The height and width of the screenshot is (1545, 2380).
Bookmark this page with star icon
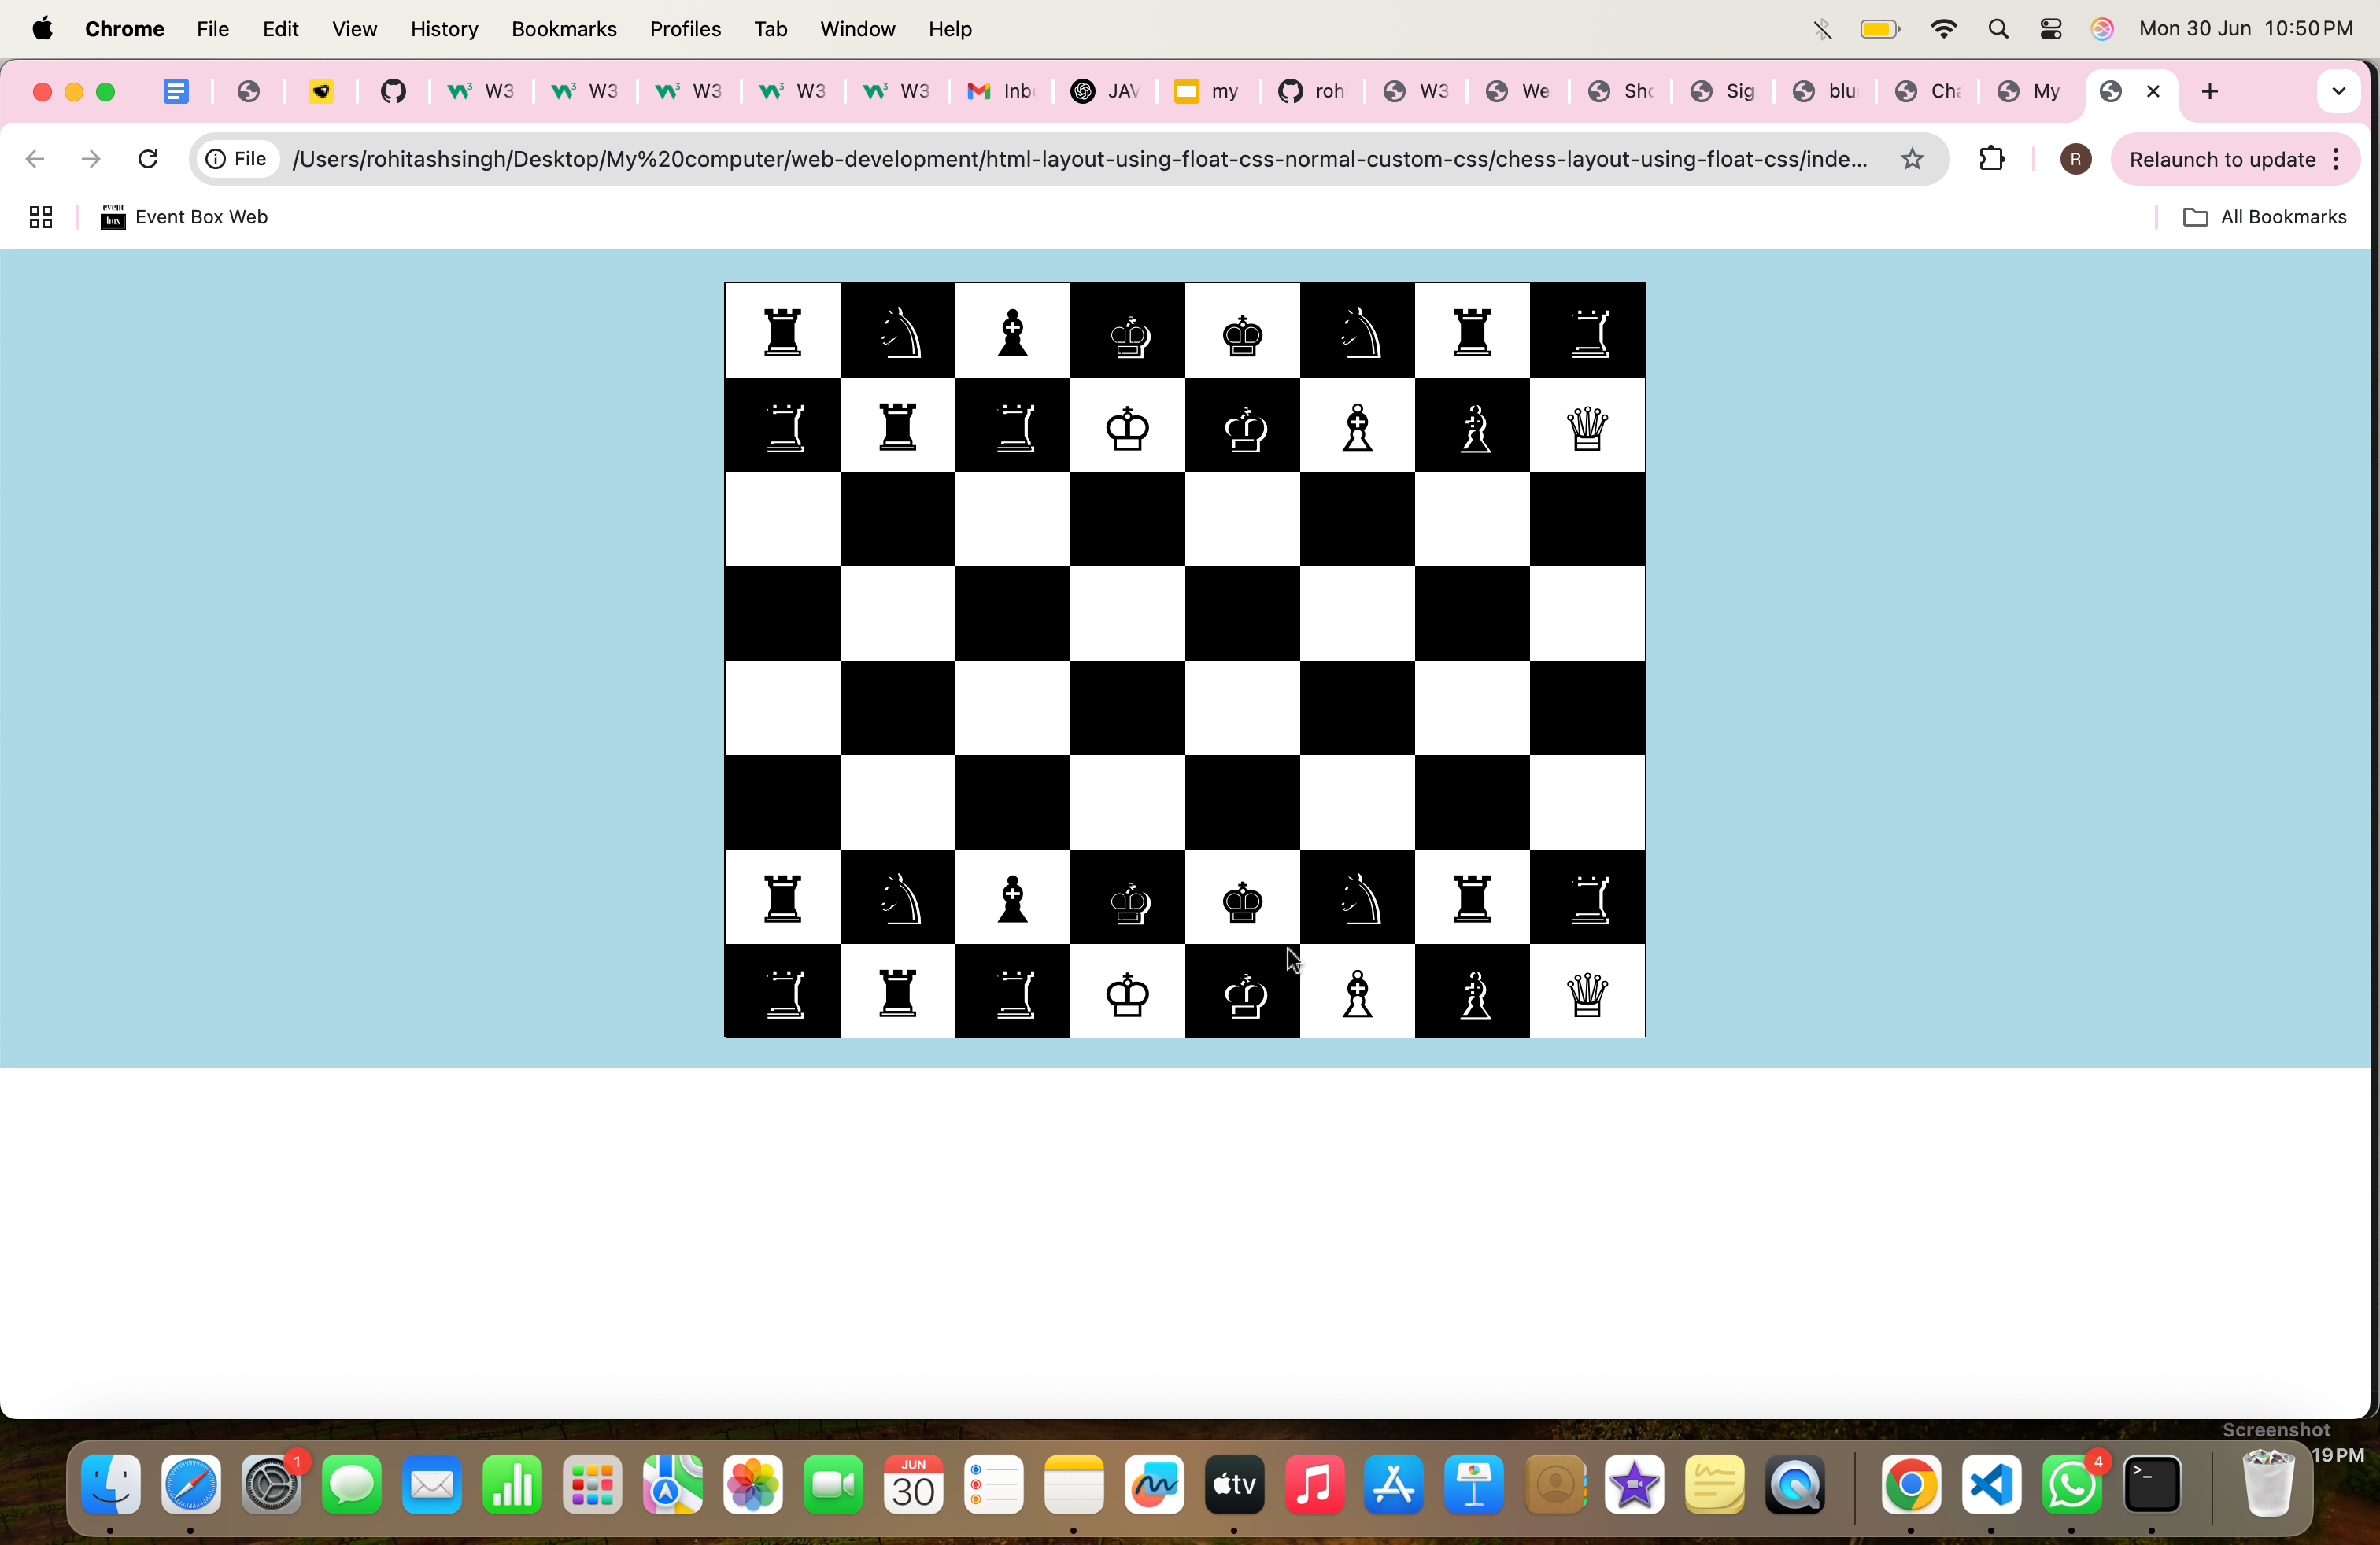click(1911, 159)
